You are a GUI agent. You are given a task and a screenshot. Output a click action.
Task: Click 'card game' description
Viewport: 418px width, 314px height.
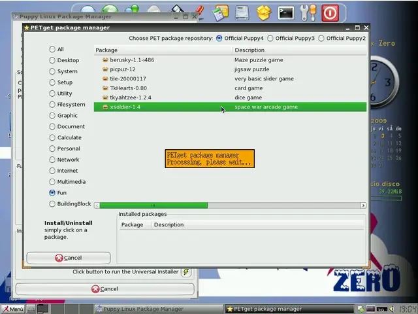[248, 88]
